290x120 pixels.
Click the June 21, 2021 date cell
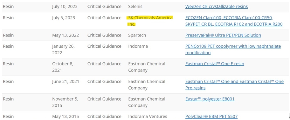pos(66,82)
